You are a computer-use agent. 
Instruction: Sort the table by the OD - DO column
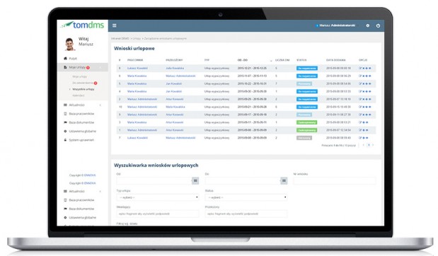coord(243,60)
